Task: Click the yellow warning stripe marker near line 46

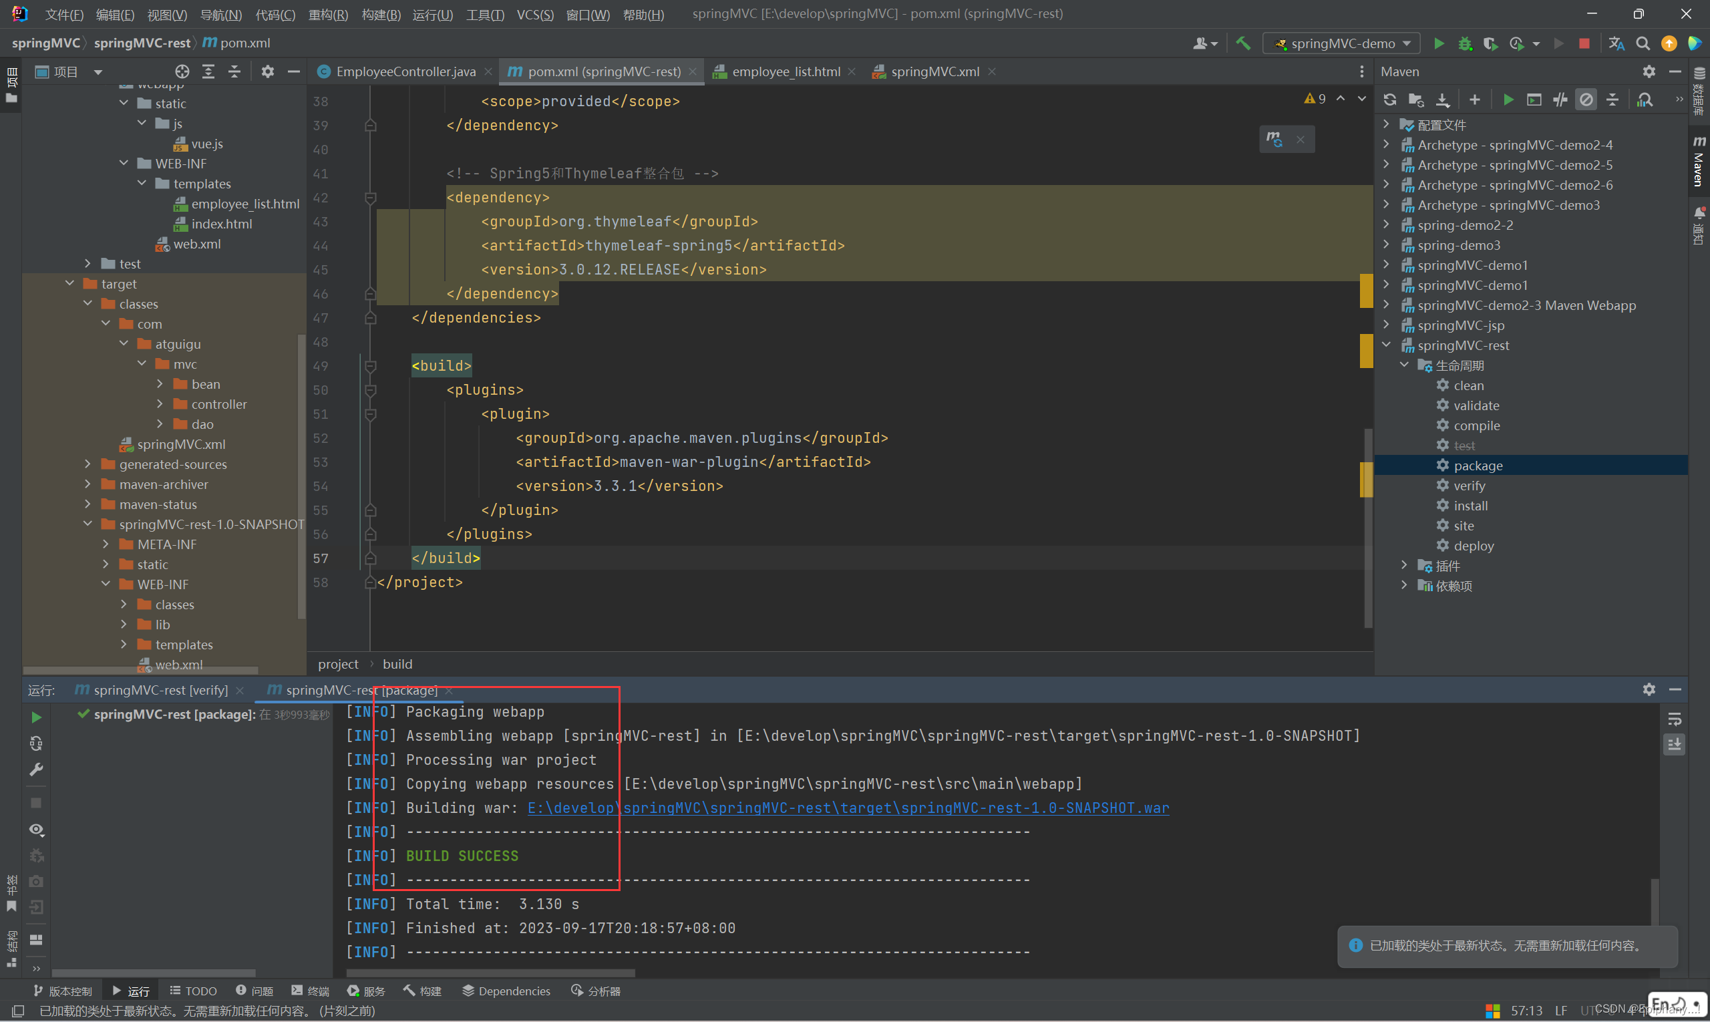Action: click(1367, 291)
